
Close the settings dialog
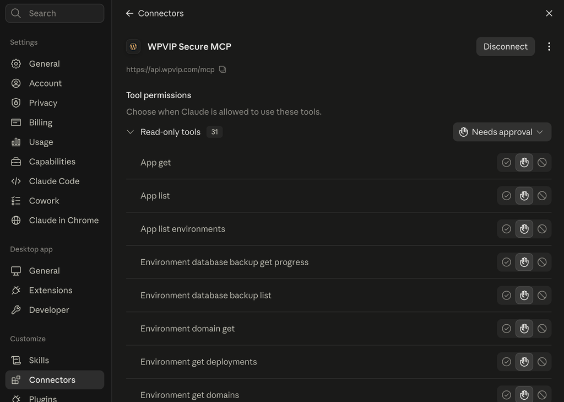549,13
